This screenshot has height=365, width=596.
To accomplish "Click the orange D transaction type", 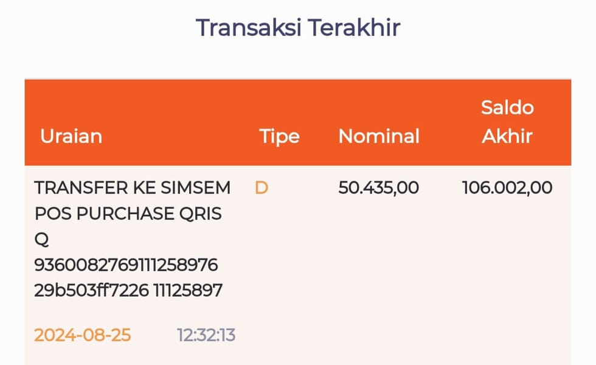I will (x=261, y=187).
